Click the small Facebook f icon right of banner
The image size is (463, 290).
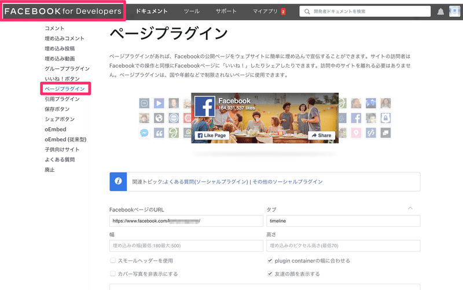pos(356,118)
